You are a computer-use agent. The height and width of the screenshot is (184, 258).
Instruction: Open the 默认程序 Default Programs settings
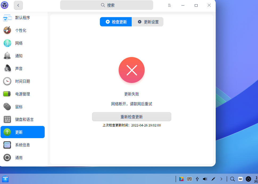coord(23,18)
